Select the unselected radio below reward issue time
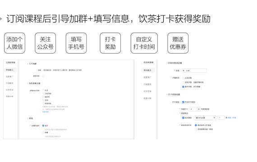 196,129
